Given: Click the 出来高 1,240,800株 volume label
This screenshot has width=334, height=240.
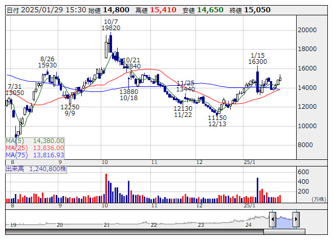Looking at the screenshot, I should (36, 169).
